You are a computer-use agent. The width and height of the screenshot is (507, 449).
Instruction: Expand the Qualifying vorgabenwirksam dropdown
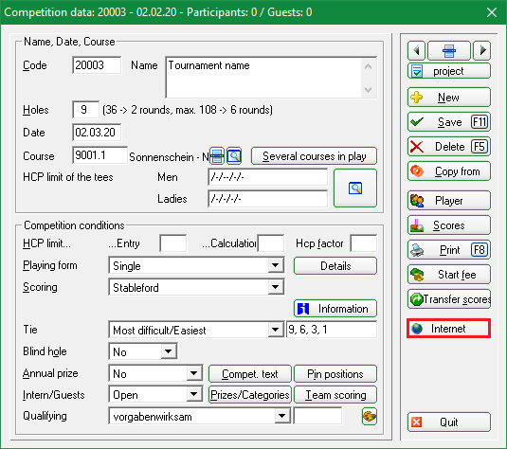click(282, 416)
